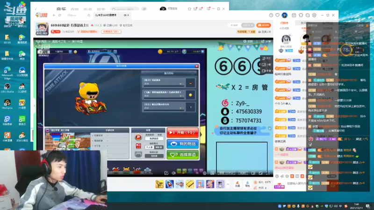Open the 跑跑卡丁车 breadcrumb link
This screenshot has height=210, width=374.
59,42
